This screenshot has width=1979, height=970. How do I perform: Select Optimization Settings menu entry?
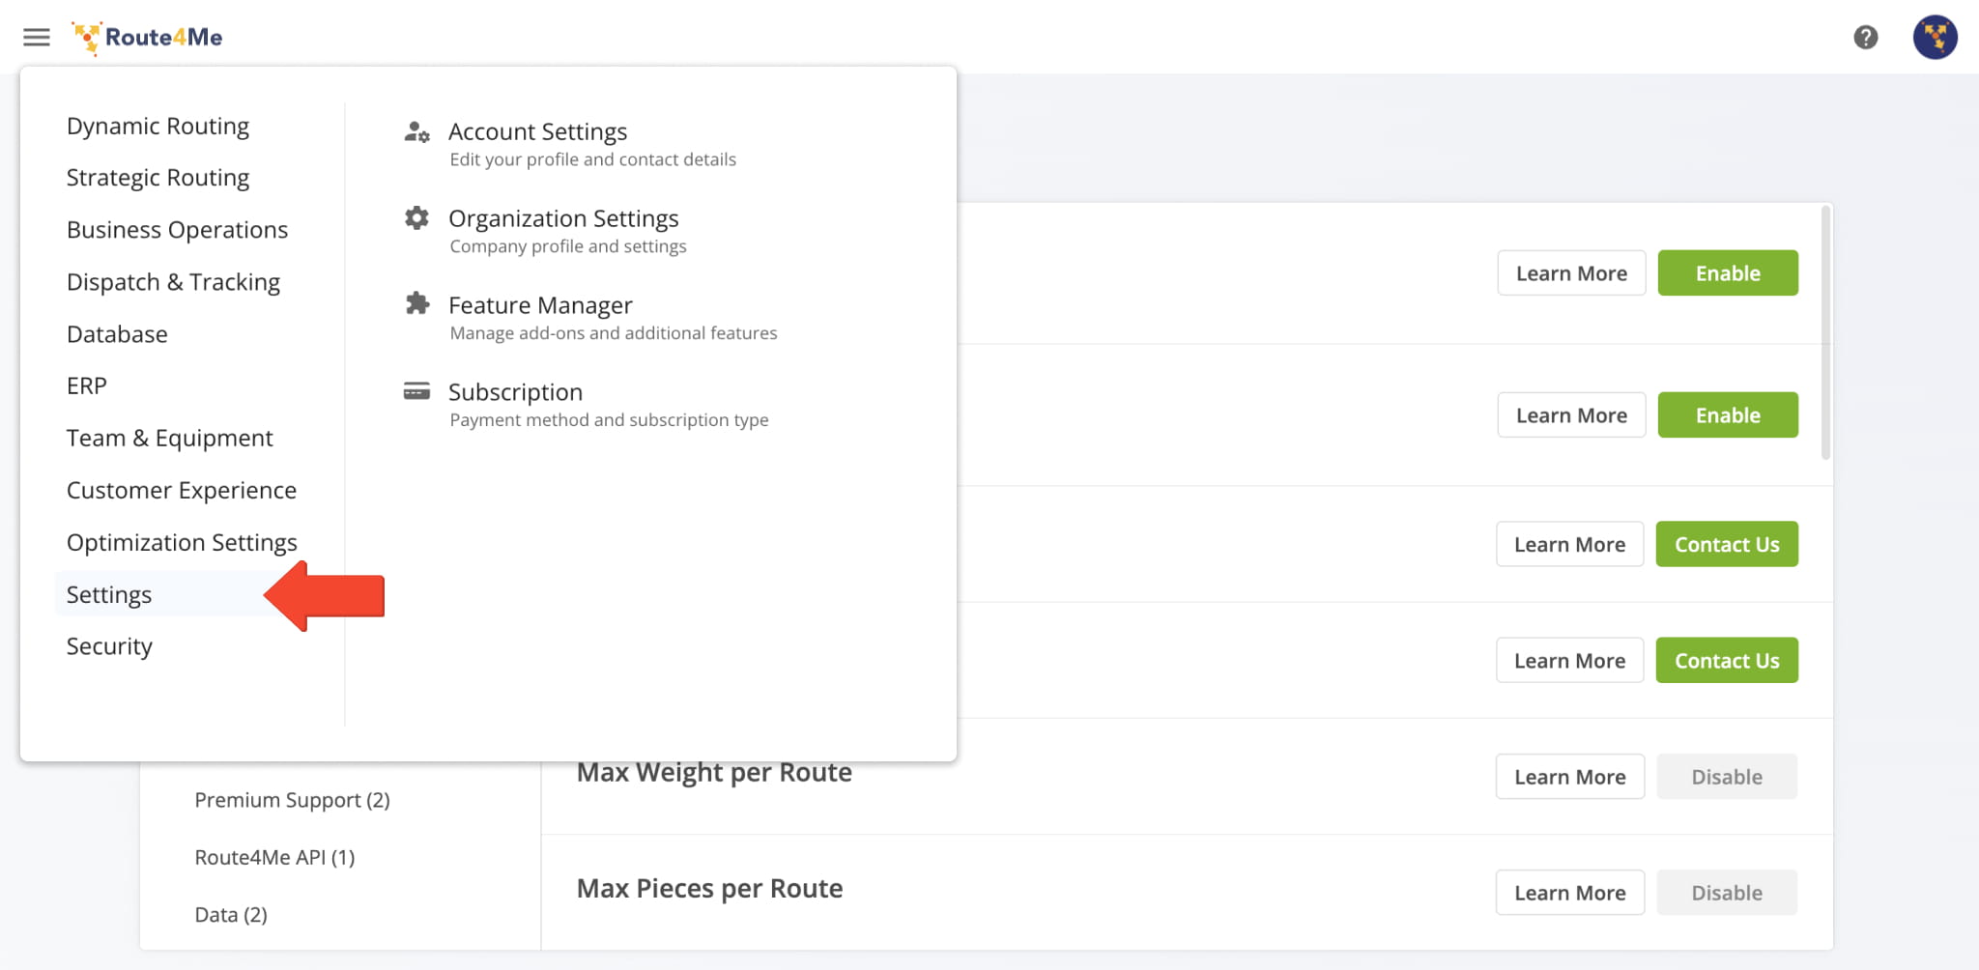[x=182, y=543]
